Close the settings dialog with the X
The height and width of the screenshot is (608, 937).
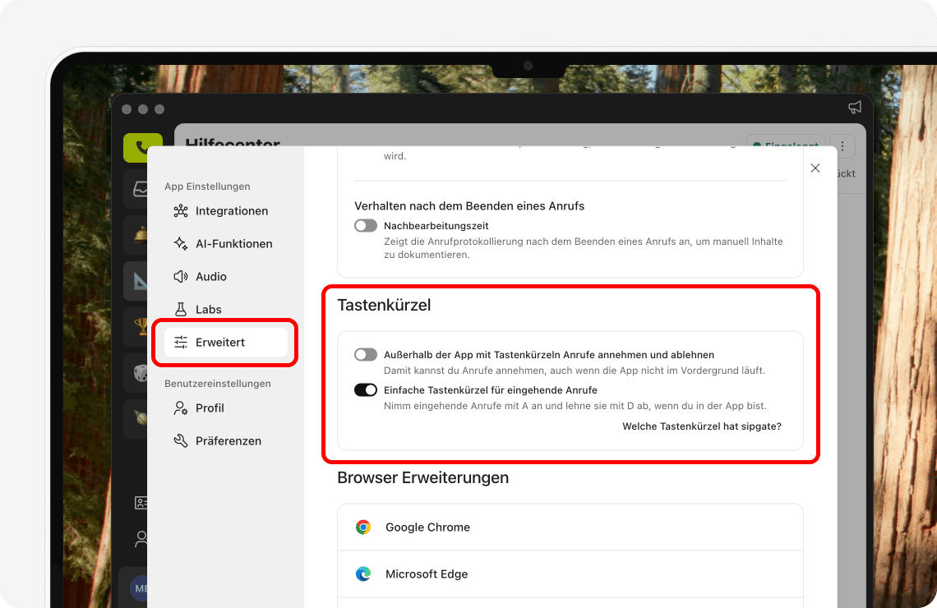pyautogui.click(x=815, y=168)
